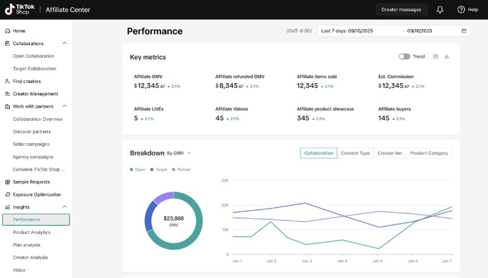Collapse the Insights sidebar section
Image resolution: width=488 pixels, height=278 pixels.
click(x=65, y=207)
